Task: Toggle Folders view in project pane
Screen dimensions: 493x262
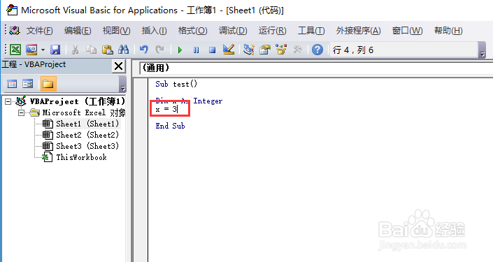Action: (48, 84)
